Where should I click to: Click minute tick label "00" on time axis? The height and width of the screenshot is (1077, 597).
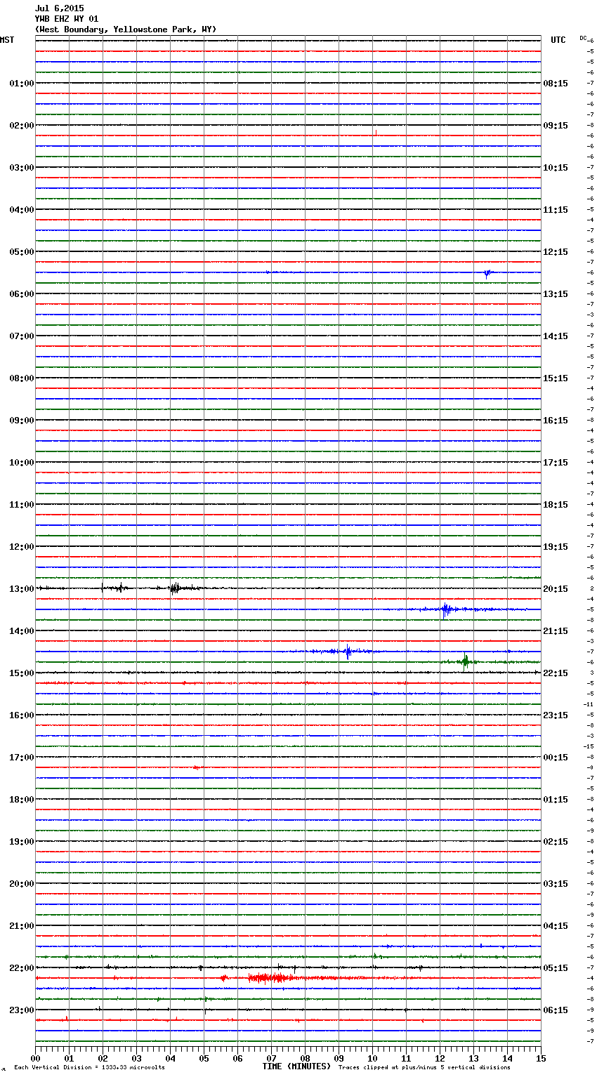click(35, 1058)
